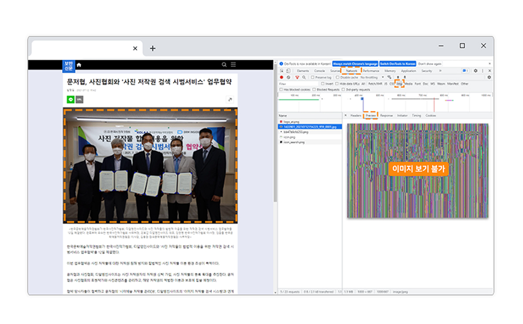Select the icon_search.png request row

click(309, 142)
